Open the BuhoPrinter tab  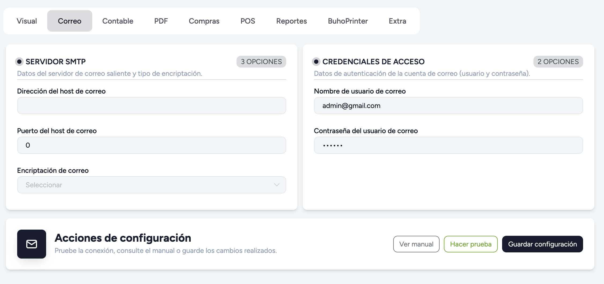click(348, 21)
